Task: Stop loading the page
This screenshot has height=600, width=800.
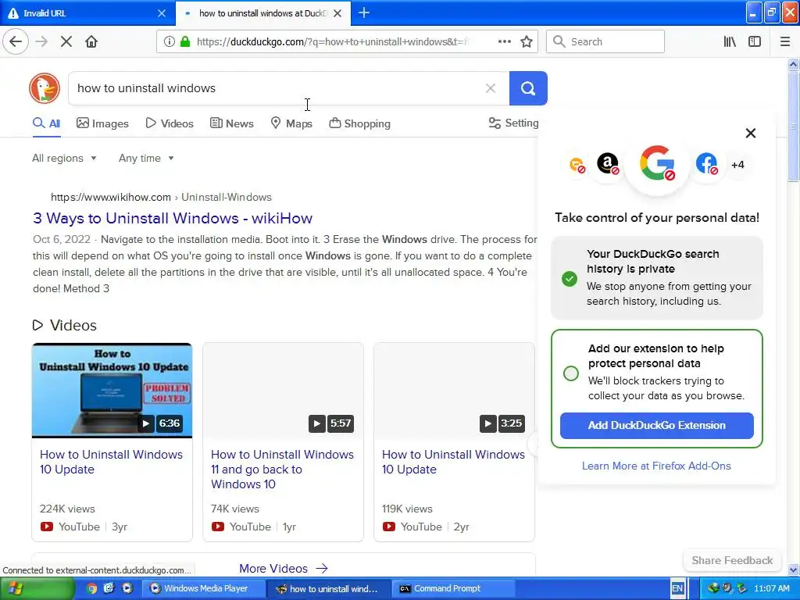Action: pyautogui.click(x=66, y=42)
